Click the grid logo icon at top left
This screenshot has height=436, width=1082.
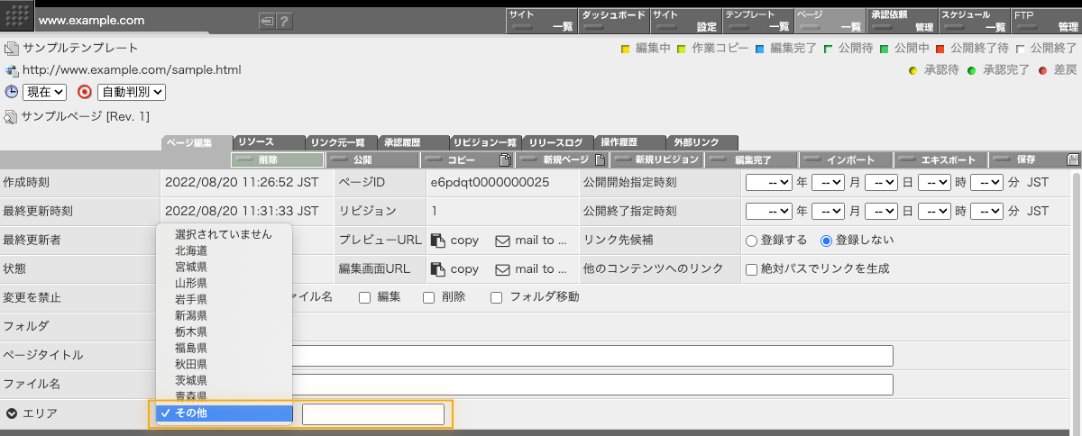click(19, 18)
